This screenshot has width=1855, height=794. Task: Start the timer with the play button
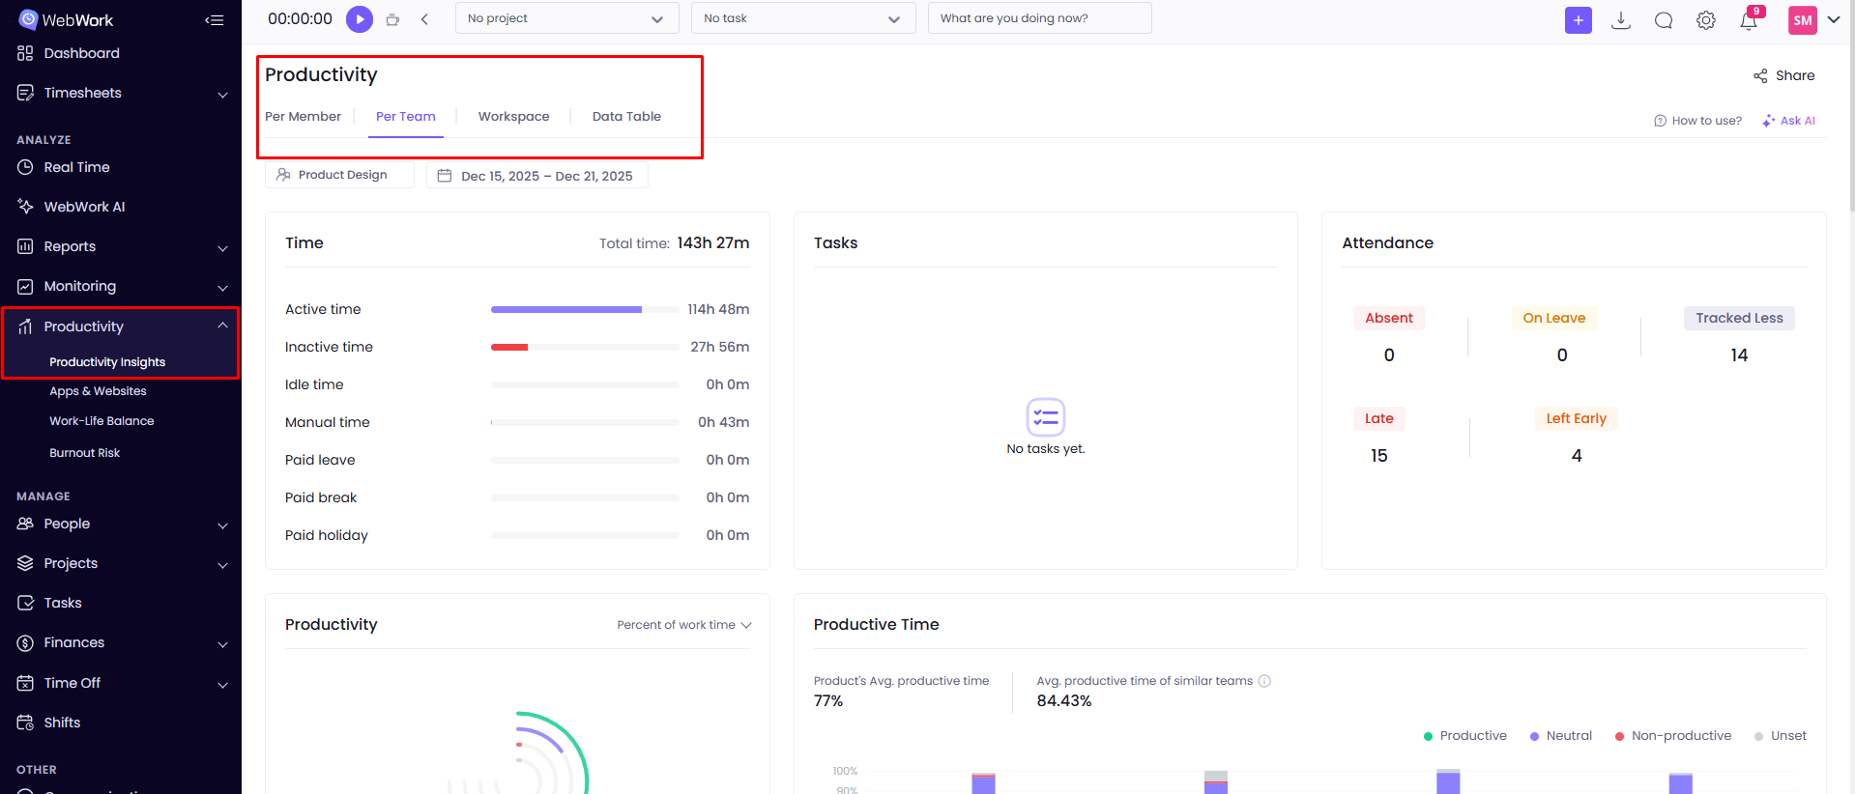click(x=360, y=18)
